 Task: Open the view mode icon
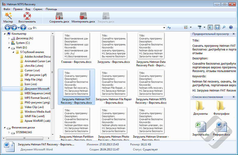(x=186, y=27)
